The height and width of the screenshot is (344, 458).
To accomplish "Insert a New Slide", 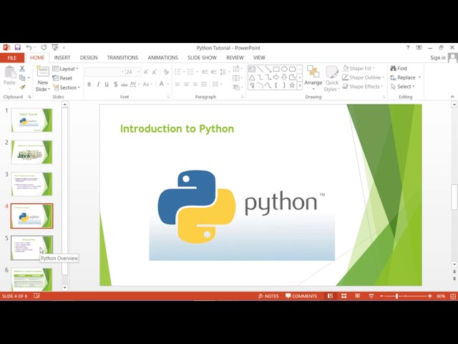I will 43,79.
